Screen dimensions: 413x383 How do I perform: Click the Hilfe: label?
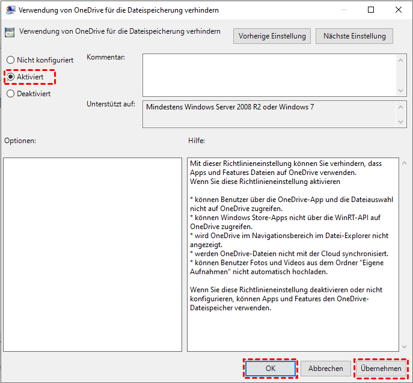pos(197,141)
